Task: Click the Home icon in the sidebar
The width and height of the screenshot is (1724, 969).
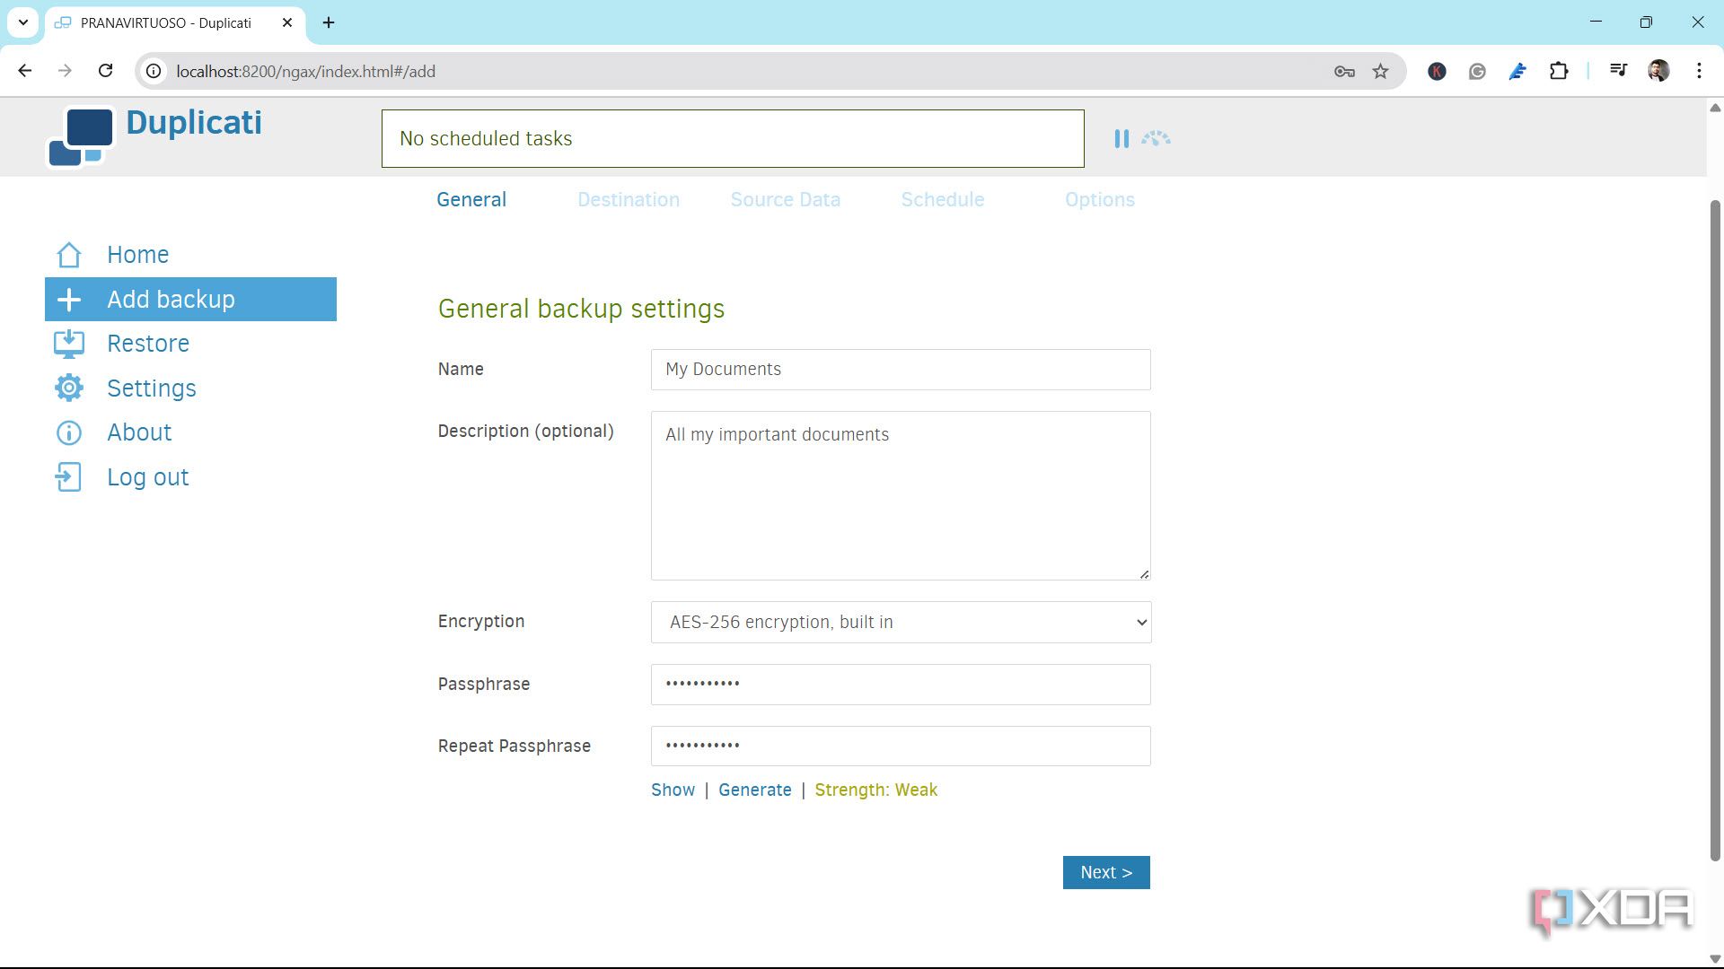Action: pyautogui.click(x=69, y=255)
